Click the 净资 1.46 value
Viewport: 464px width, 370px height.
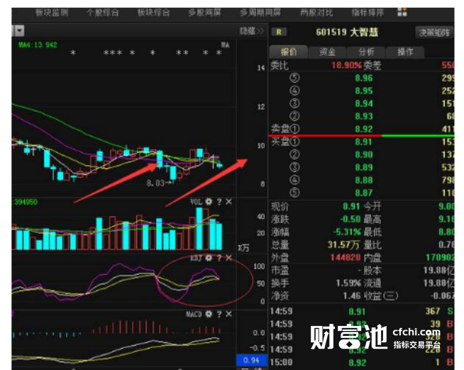[x=352, y=295]
